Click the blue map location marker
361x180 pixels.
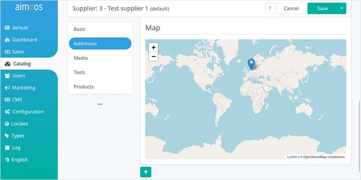251,64
